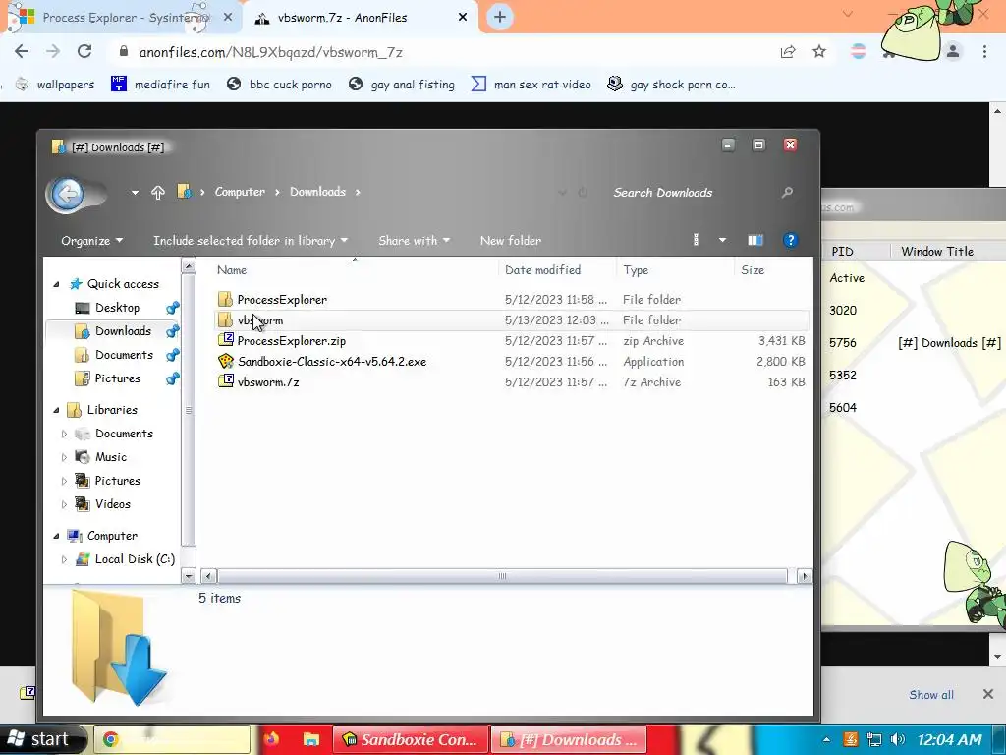Image resolution: width=1006 pixels, height=755 pixels.
Task: Change the view layout icon
Action: coord(697,240)
